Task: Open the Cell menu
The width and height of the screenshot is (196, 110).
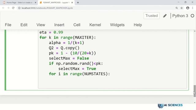Action: [77, 25]
